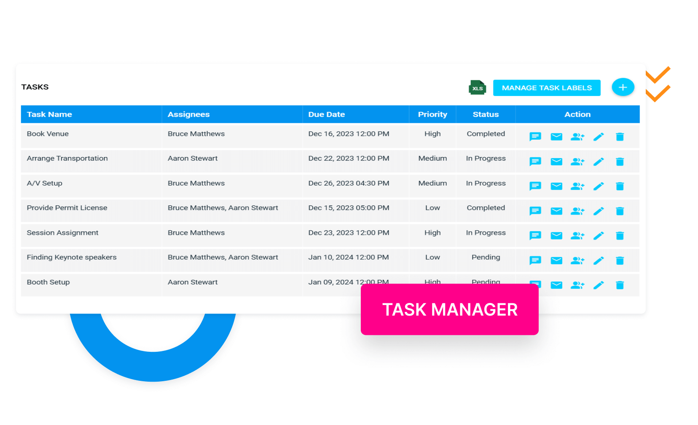Open comments for Session Assignment
This screenshot has height=425, width=698.
click(x=535, y=236)
